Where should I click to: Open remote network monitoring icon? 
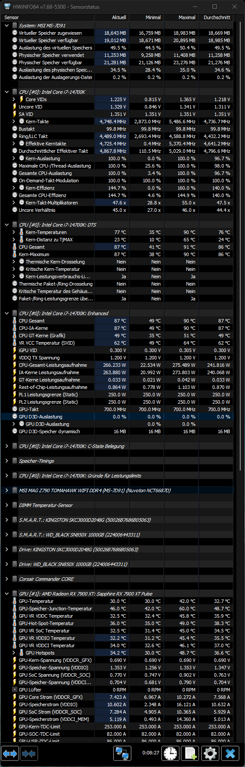pos(122,754)
